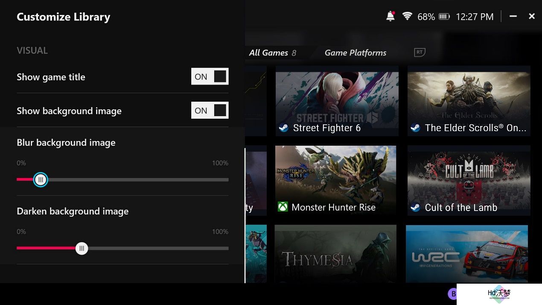Open The Elder Scrolls Online game tile

pos(469,101)
